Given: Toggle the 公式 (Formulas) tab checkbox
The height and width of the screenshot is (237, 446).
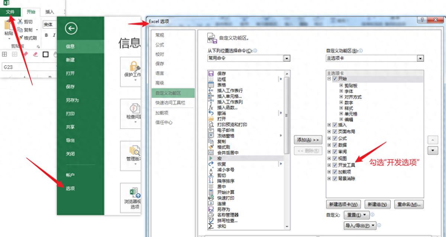Looking at the screenshot, I should [x=335, y=138].
